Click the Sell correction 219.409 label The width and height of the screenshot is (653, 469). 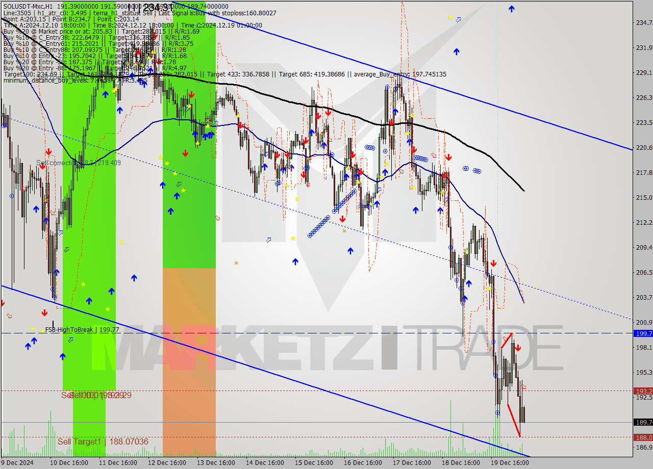(x=79, y=163)
